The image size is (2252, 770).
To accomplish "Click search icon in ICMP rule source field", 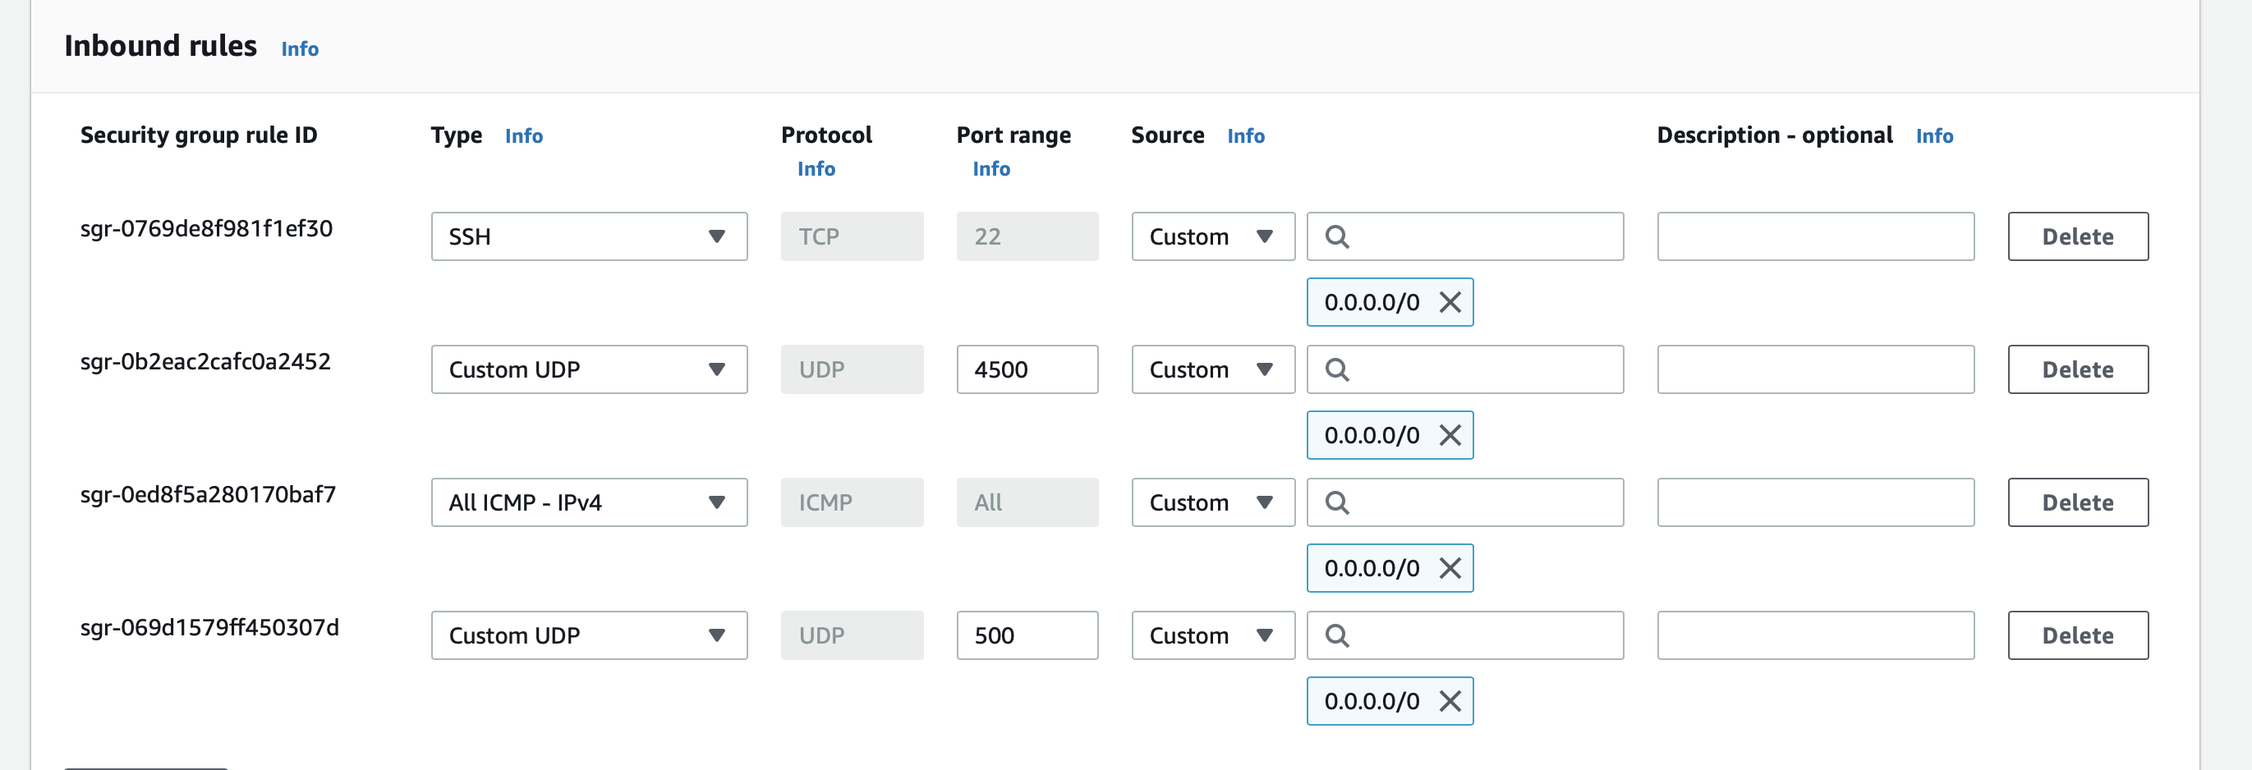I will point(1337,502).
